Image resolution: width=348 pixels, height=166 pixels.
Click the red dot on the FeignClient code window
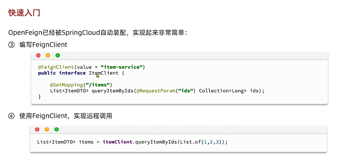pyautogui.click(x=38, y=55)
